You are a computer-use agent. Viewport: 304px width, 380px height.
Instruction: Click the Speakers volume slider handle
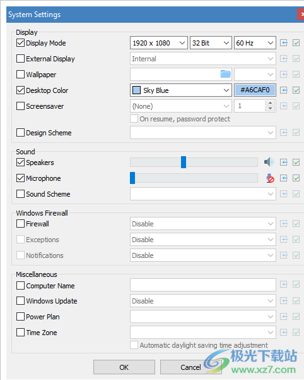(x=184, y=162)
